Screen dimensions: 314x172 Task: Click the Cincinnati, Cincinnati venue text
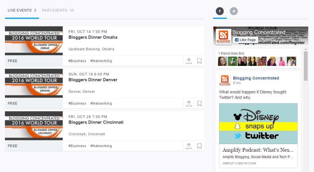coord(87,134)
